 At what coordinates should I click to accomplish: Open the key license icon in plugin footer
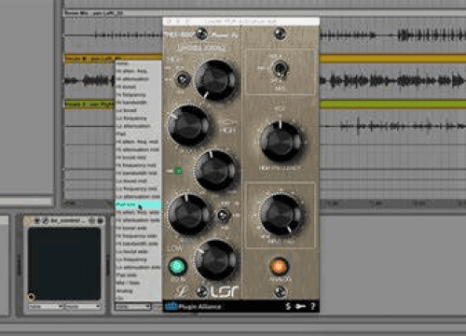[300, 306]
